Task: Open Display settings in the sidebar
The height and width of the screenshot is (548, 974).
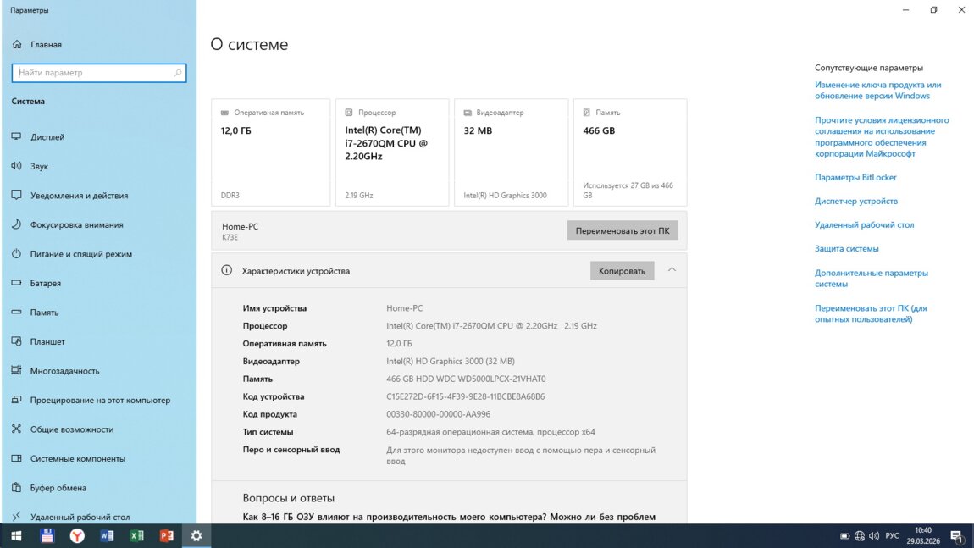Action: coord(47,137)
